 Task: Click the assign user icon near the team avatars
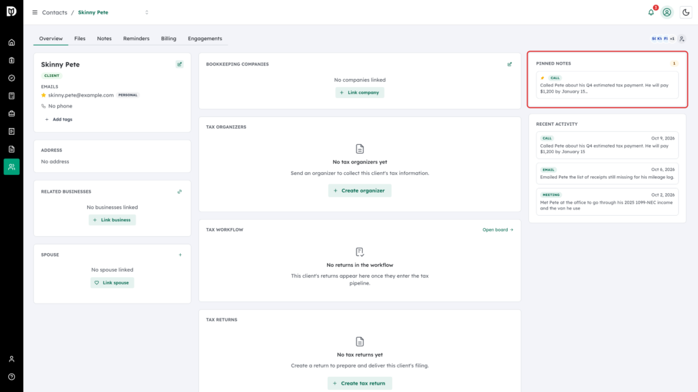tap(682, 39)
